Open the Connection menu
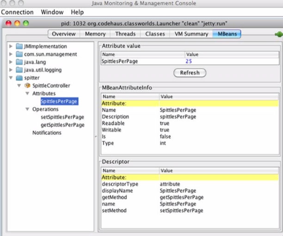This screenshot has height=236, width=283. pyautogui.click(x=18, y=12)
